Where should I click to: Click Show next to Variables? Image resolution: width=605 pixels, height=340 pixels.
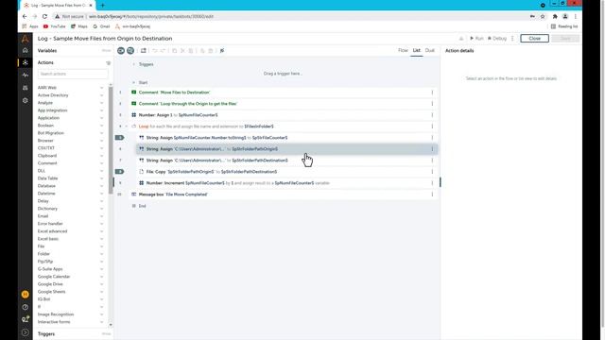coord(106,50)
